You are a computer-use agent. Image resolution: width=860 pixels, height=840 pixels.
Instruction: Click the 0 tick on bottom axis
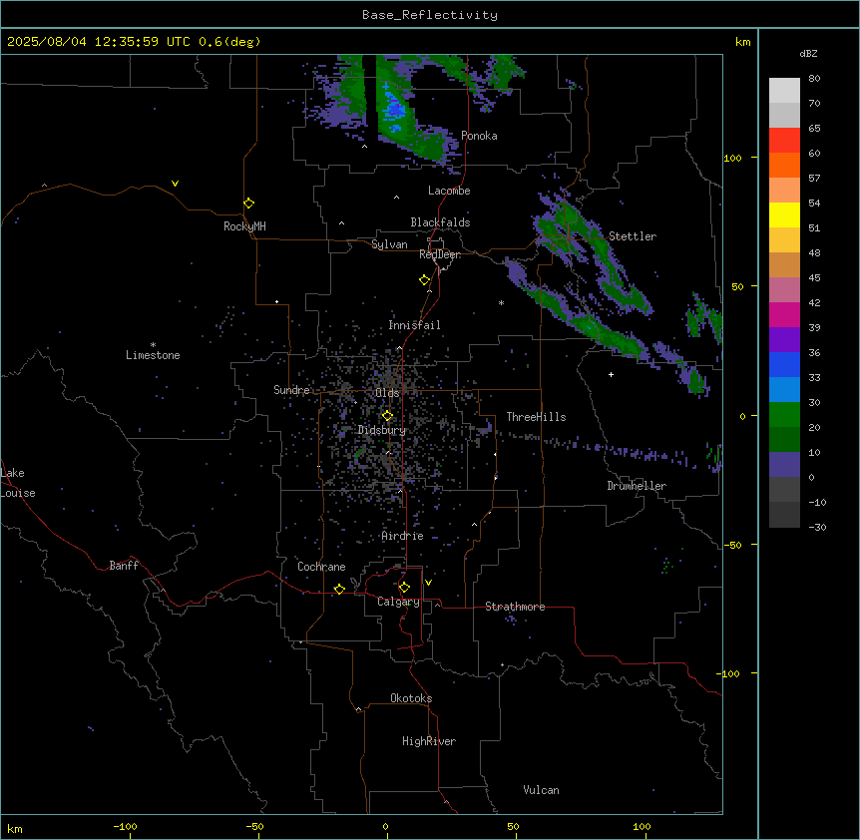pyautogui.click(x=385, y=826)
